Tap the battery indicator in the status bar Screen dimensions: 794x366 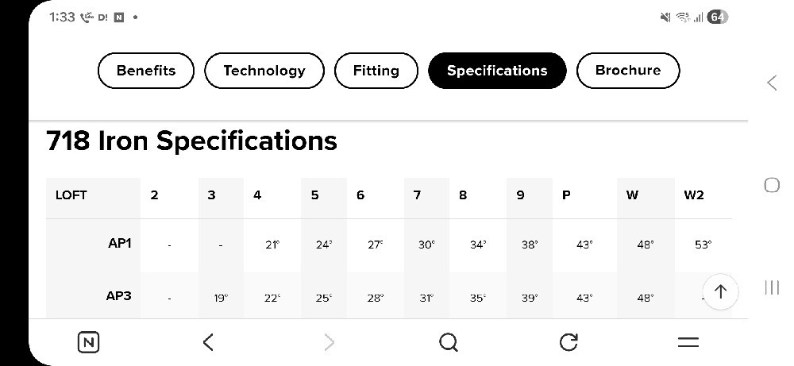point(717,17)
